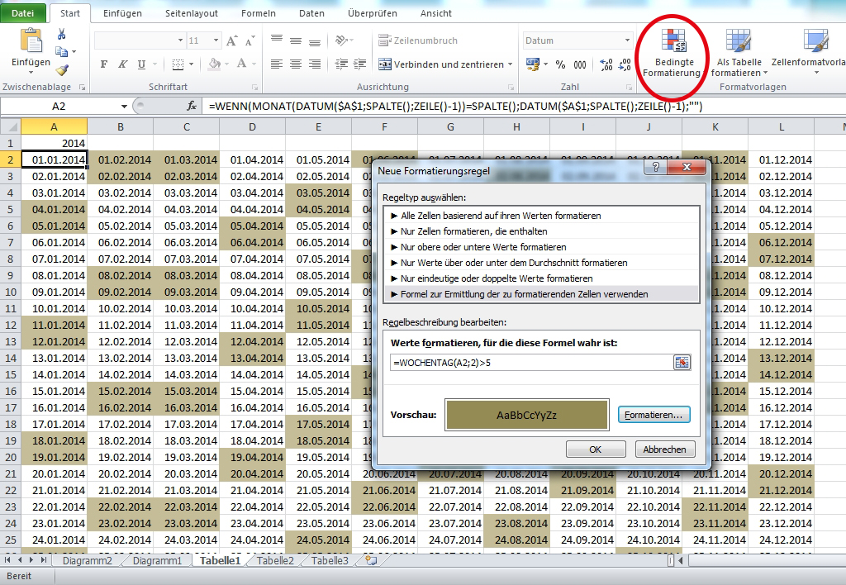
Task: Click Verbinden und zentrieren button
Action: (x=441, y=64)
